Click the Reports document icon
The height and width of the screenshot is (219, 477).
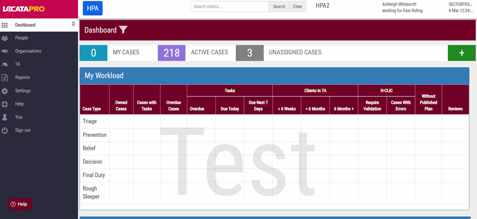coord(5,77)
